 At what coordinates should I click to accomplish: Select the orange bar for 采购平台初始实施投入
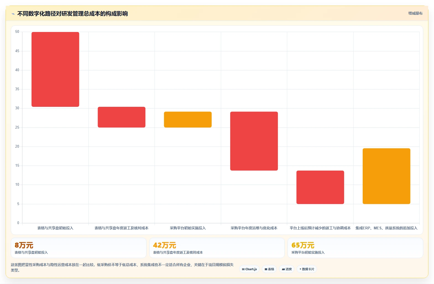188,120
